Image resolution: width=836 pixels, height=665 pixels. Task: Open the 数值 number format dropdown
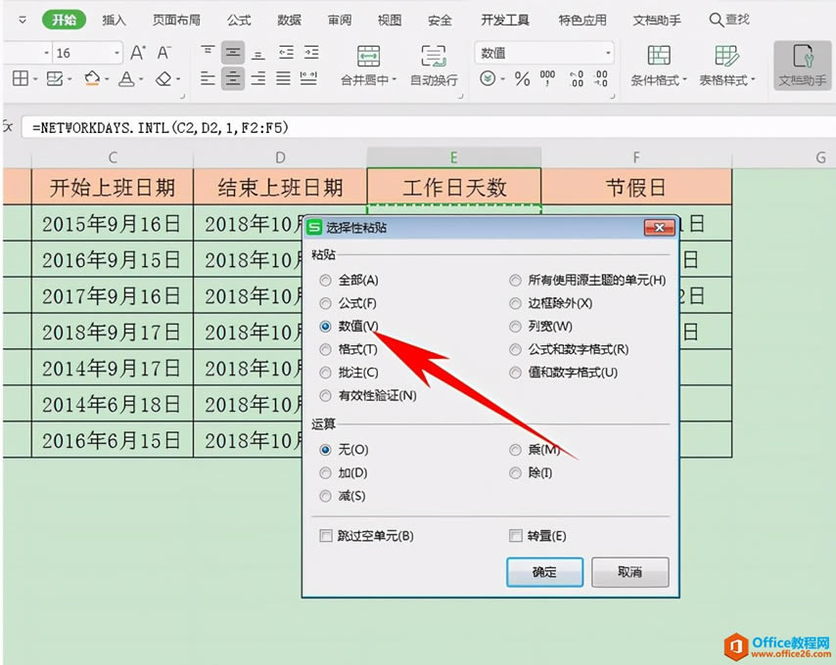pyautogui.click(x=607, y=53)
